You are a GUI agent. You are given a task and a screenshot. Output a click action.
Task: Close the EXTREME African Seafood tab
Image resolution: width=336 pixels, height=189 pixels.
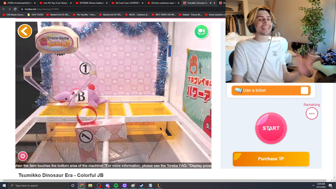(x=107, y=3)
